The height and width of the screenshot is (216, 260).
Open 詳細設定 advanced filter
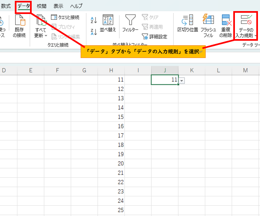pyautogui.click(x=154, y=37)
